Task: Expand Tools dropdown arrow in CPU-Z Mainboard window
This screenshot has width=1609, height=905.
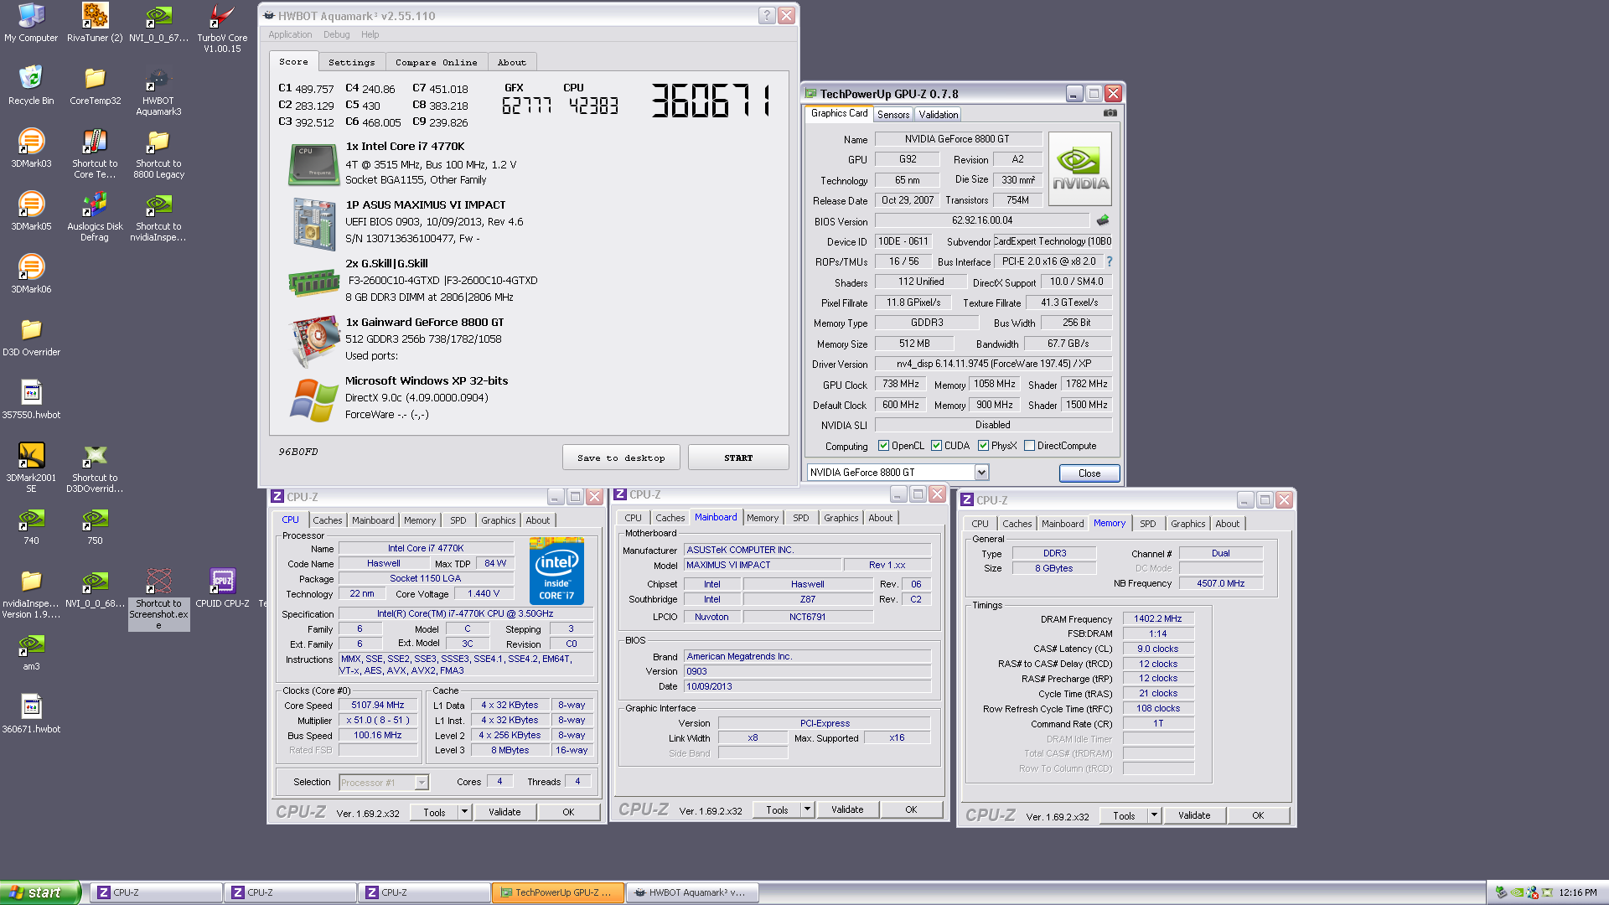Action: (807, 809)
